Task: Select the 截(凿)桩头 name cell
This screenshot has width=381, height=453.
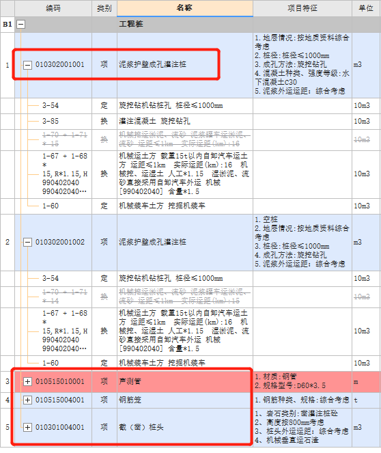Action: [185, 427]
